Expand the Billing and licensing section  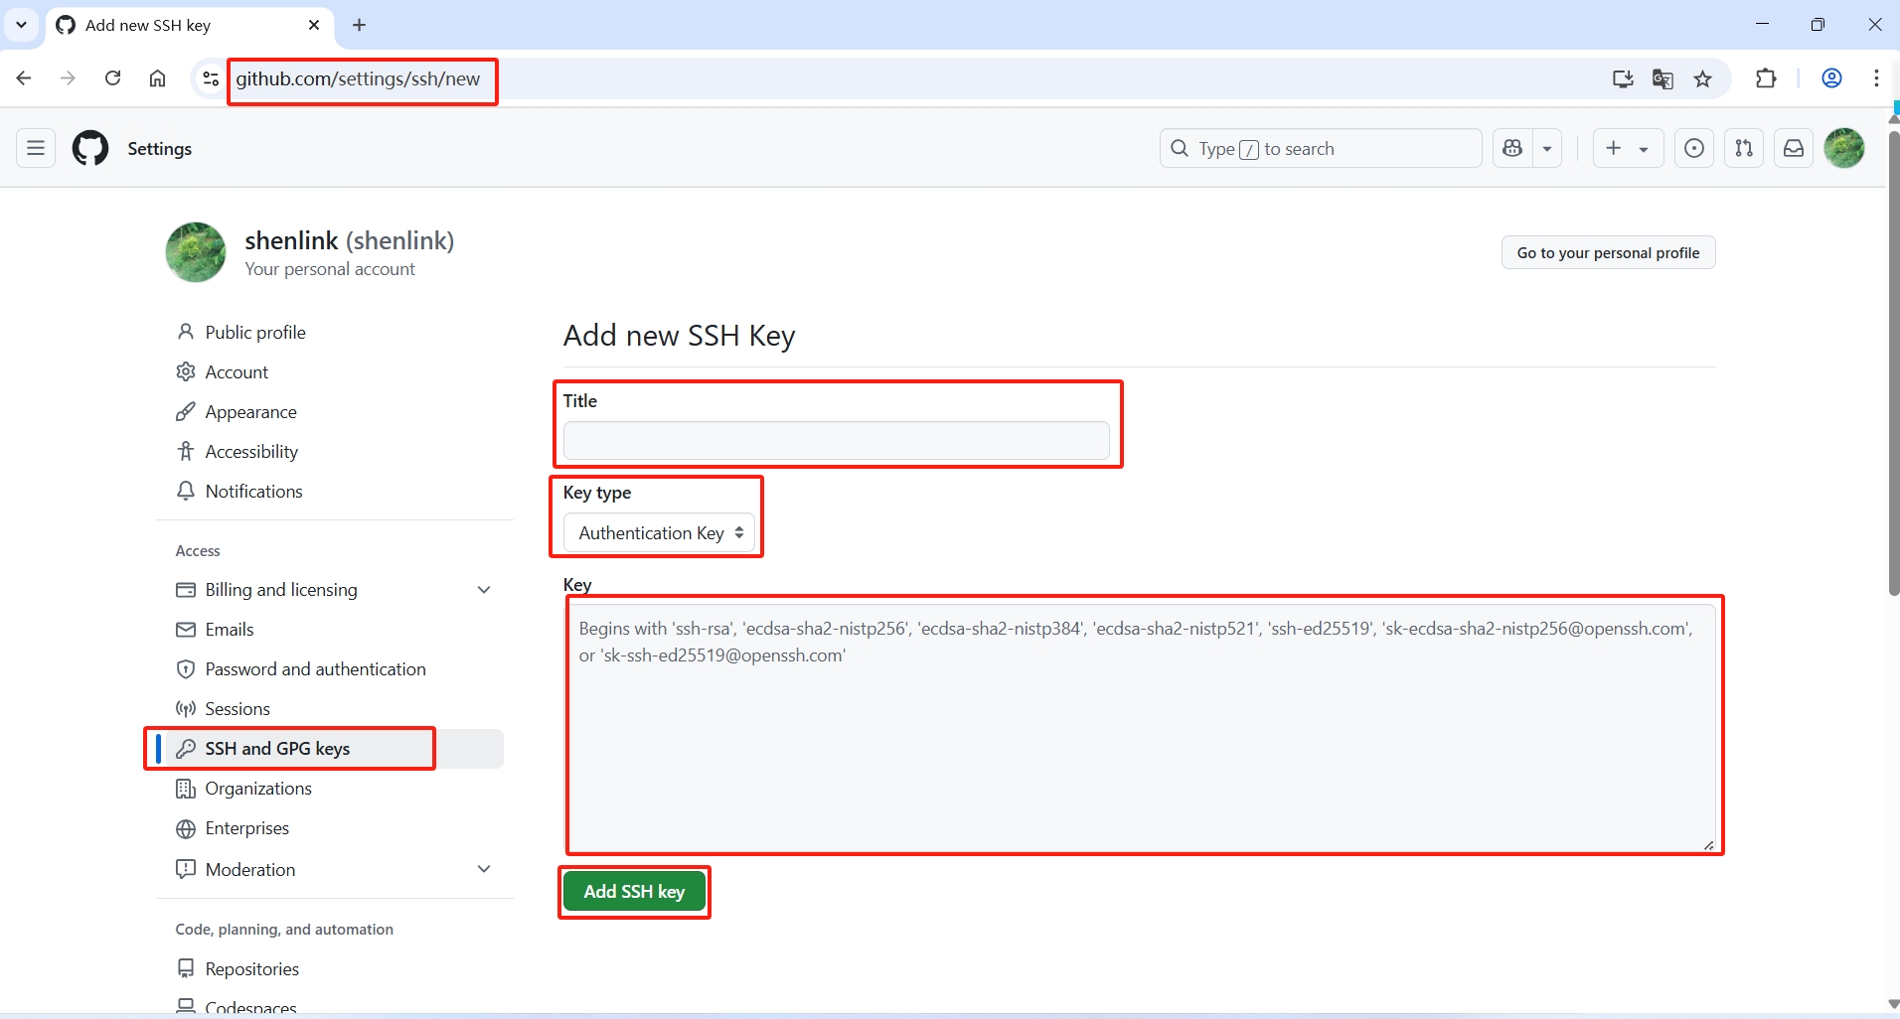click(484, 590)
